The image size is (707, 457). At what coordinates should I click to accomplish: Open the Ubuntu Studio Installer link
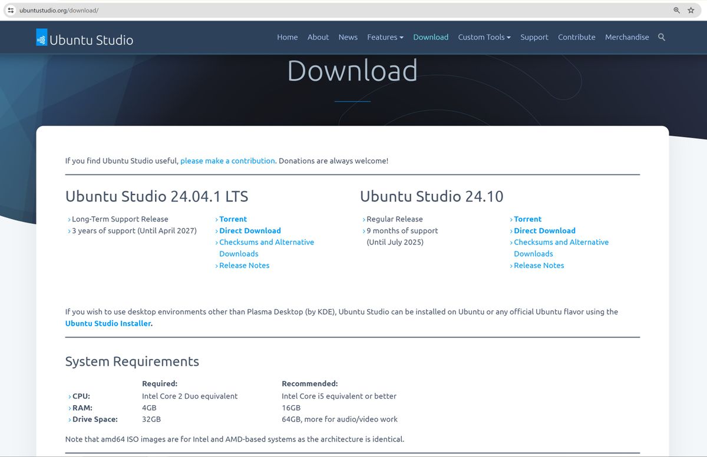click(108, 323)
